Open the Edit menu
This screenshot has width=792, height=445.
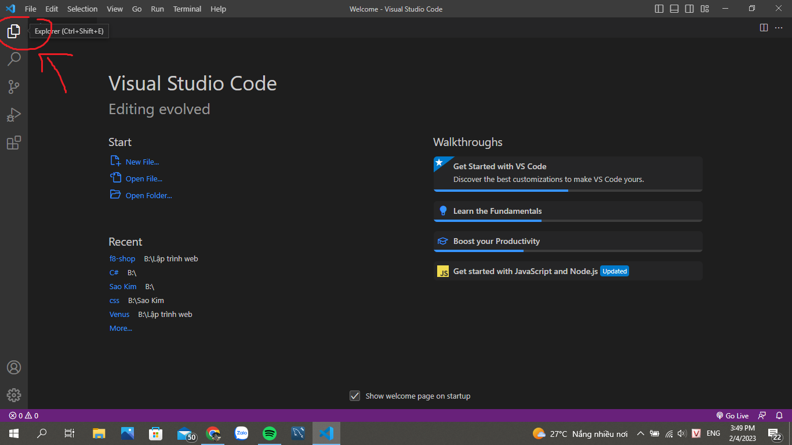[x=52, y=9]
